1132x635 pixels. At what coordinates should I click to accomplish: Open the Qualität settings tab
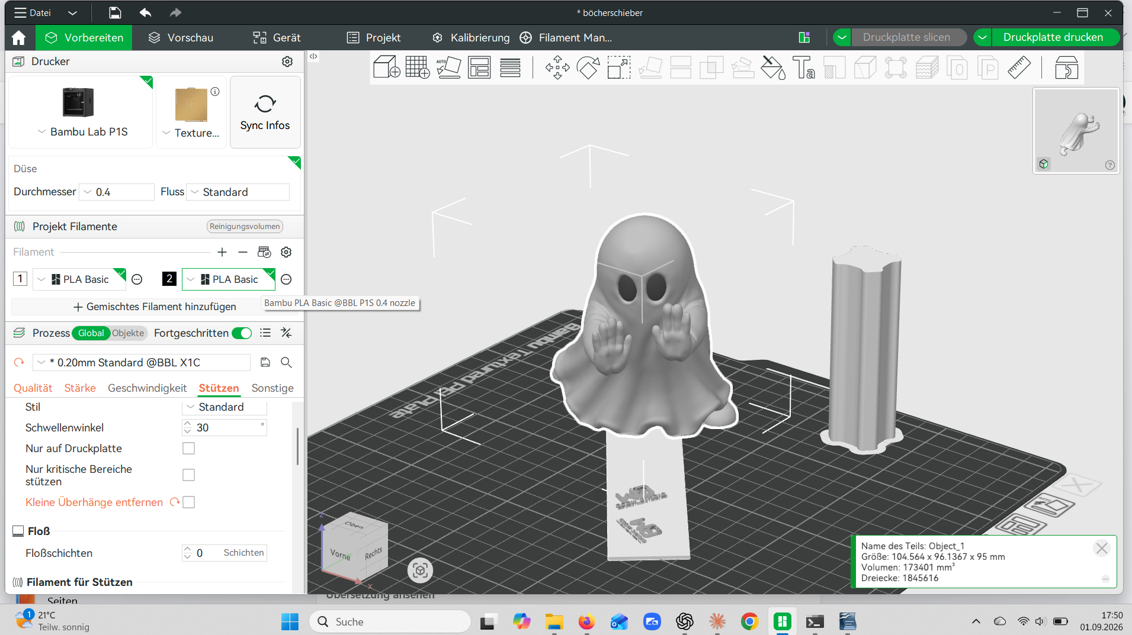click(33, 388)
